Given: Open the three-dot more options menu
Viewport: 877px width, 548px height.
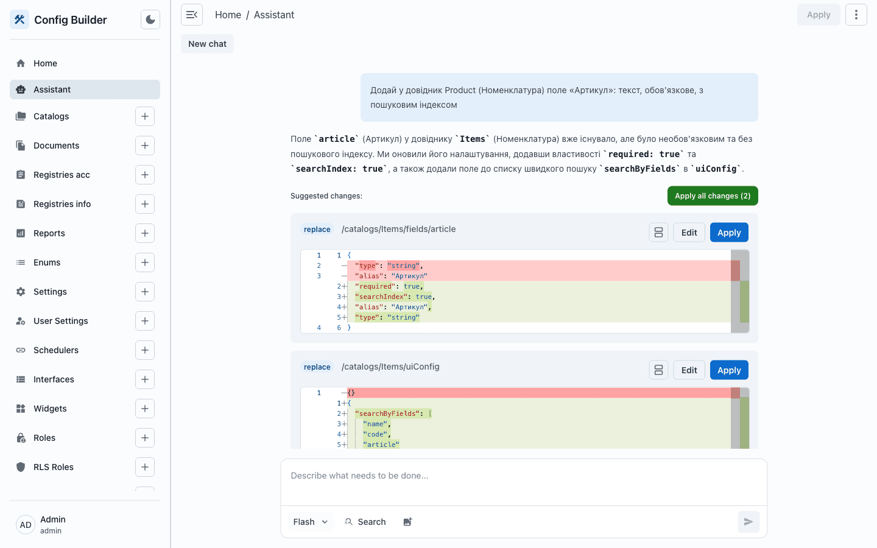Looking at the screenshot, I should (x=856, y=15).
